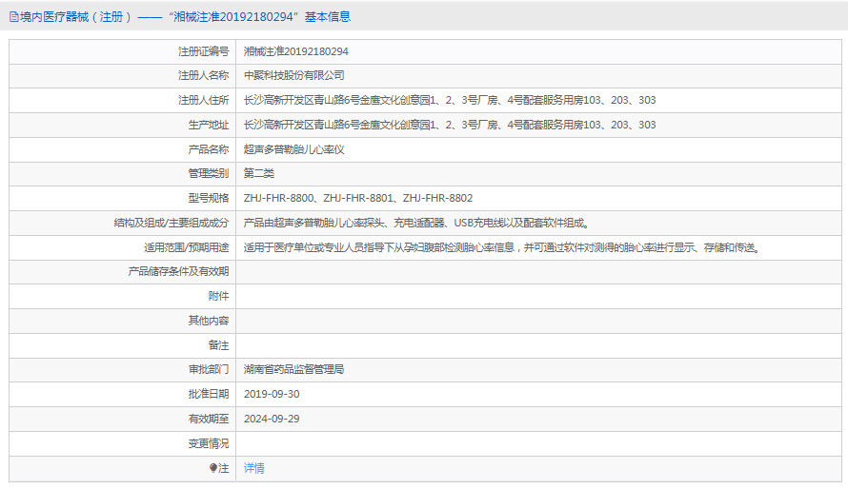Select expiry date 2024-09-29
Screen dimensions: 848x489
pos(272,420)
